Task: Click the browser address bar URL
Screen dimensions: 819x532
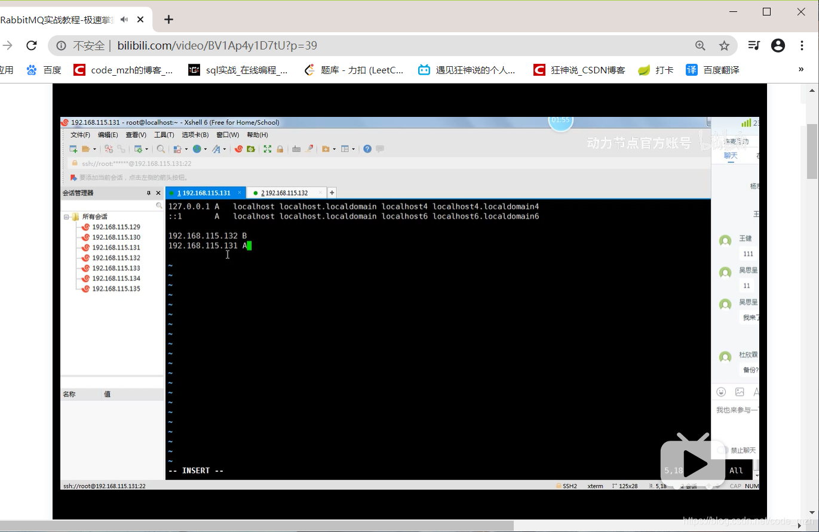Action: click(217, 45)
